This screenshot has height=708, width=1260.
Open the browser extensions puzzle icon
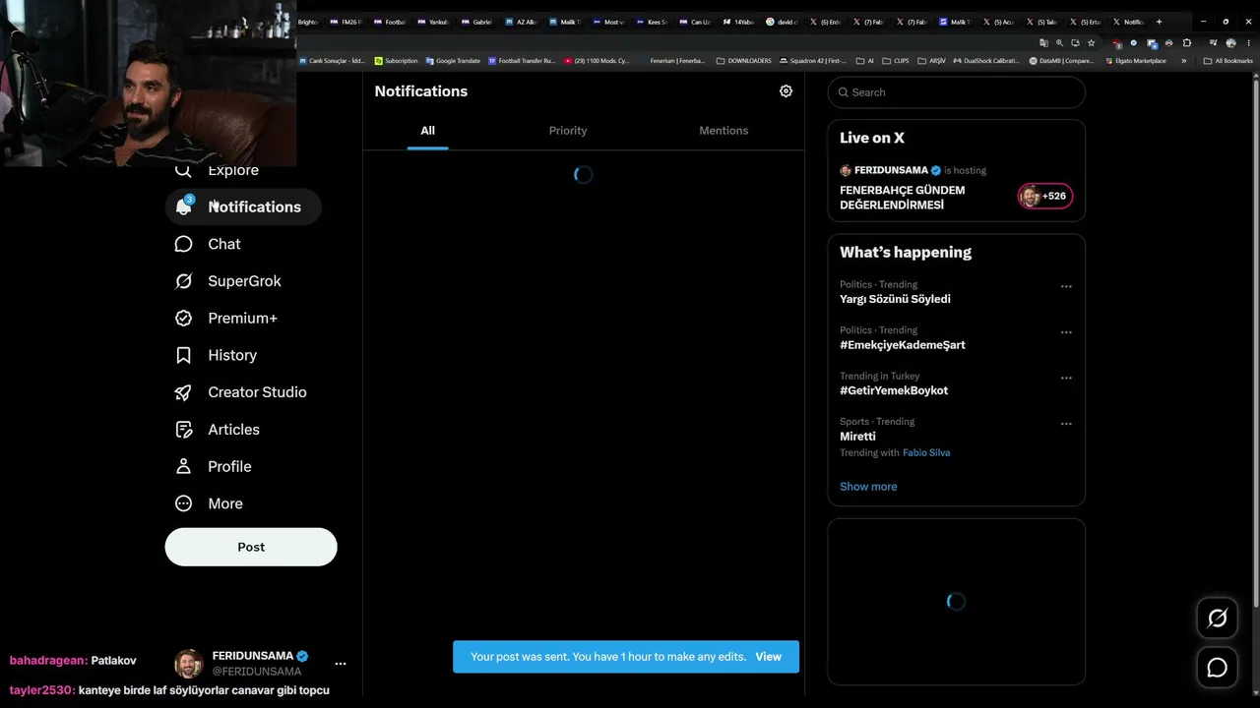(1186, 43)
